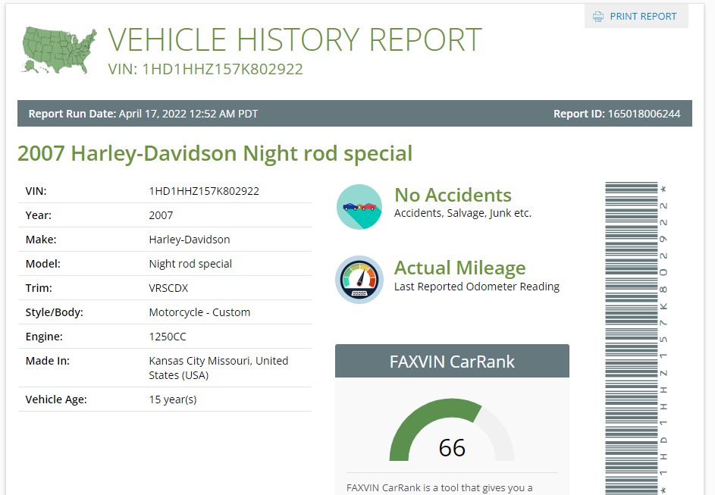The image size is (715, 495).
Task: Click the FAXVIN CarRank panel header
Action: pyautogui.click(x=452, y=361)
